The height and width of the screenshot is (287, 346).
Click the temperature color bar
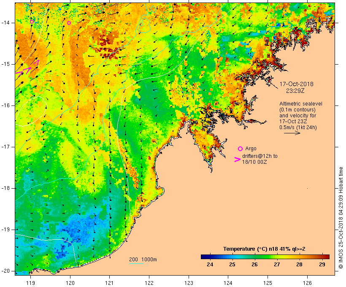[265, 257]
